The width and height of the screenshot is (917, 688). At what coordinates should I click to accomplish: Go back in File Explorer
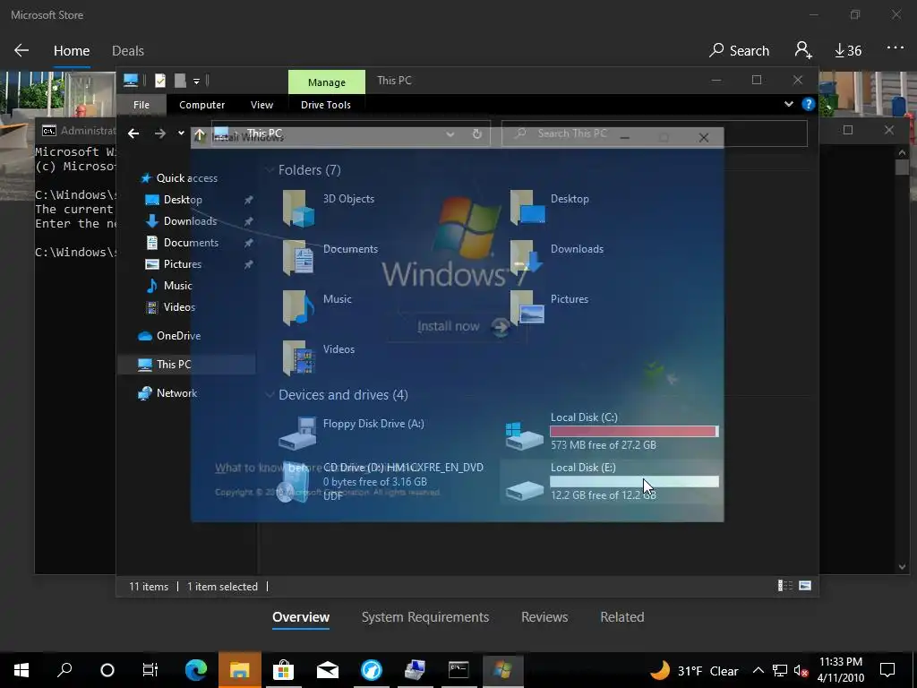(133, 134)
